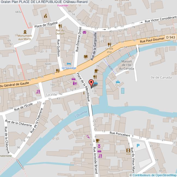Viewport: 177px width, 177px height.
Task: Click the Fournier shop label at top
Action: (x=63, y=5)
